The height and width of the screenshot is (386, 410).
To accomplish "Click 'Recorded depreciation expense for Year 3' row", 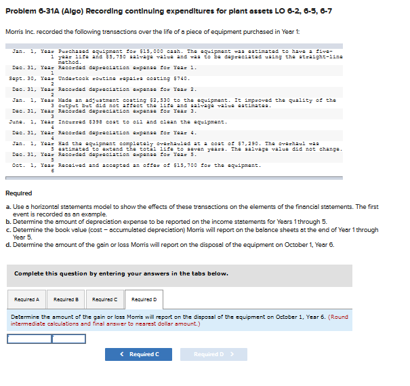I will click(x=174, y=114).
